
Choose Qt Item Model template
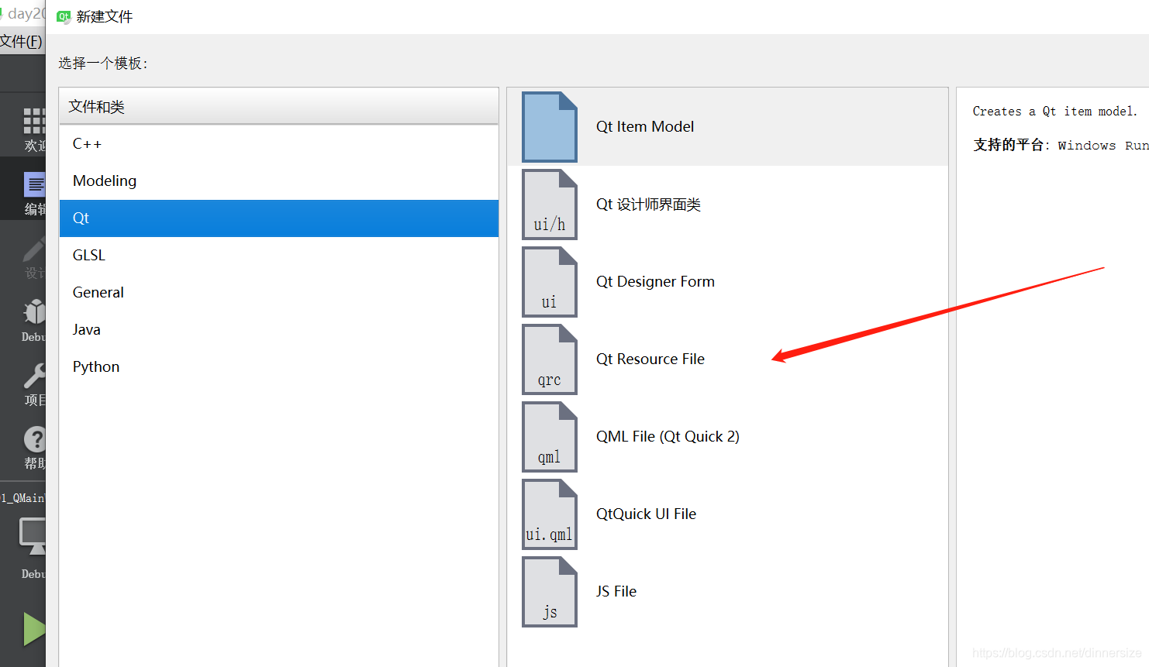[727, 127]
